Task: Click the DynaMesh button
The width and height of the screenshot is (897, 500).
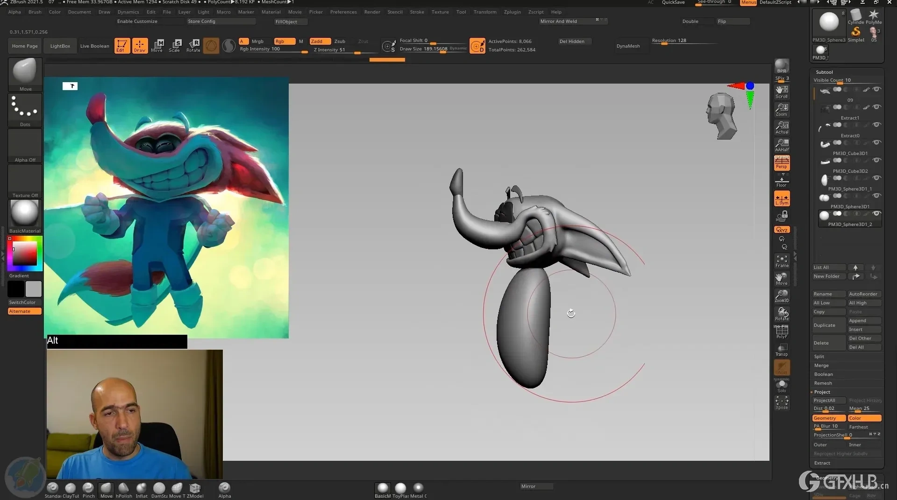Action: click(x=628, y=46)
